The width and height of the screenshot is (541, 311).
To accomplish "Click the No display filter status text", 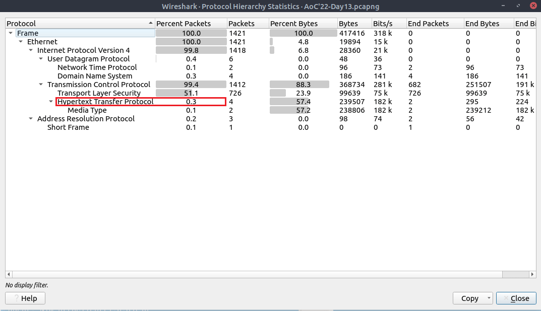I will pyautogui.click(x=27, y=285).
